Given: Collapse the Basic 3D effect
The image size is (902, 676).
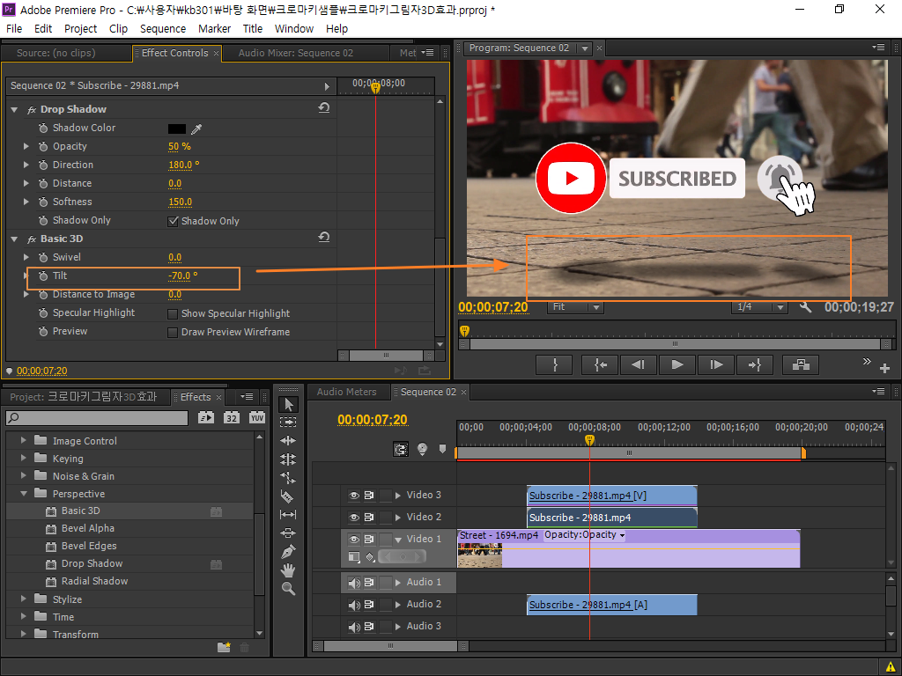Looking at the screenshot, I should pos(14,239).
